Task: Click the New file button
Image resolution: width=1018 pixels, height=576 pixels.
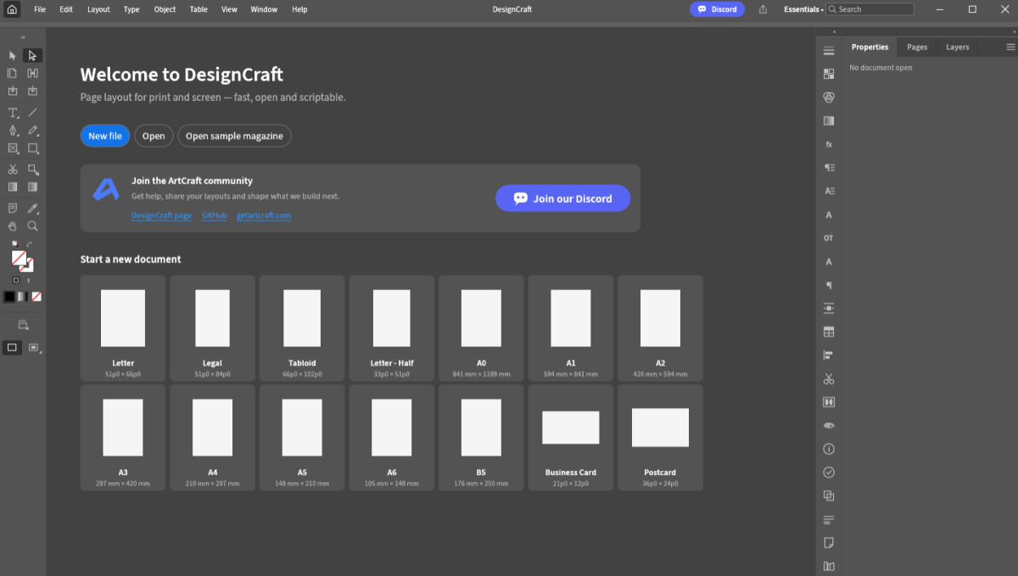Action: (105, 136)
